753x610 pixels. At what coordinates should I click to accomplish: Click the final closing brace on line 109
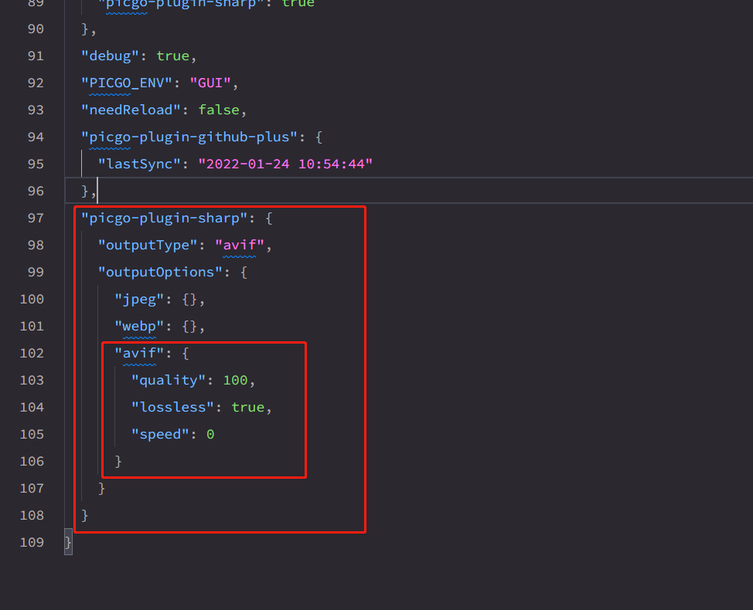coord(68,542)
